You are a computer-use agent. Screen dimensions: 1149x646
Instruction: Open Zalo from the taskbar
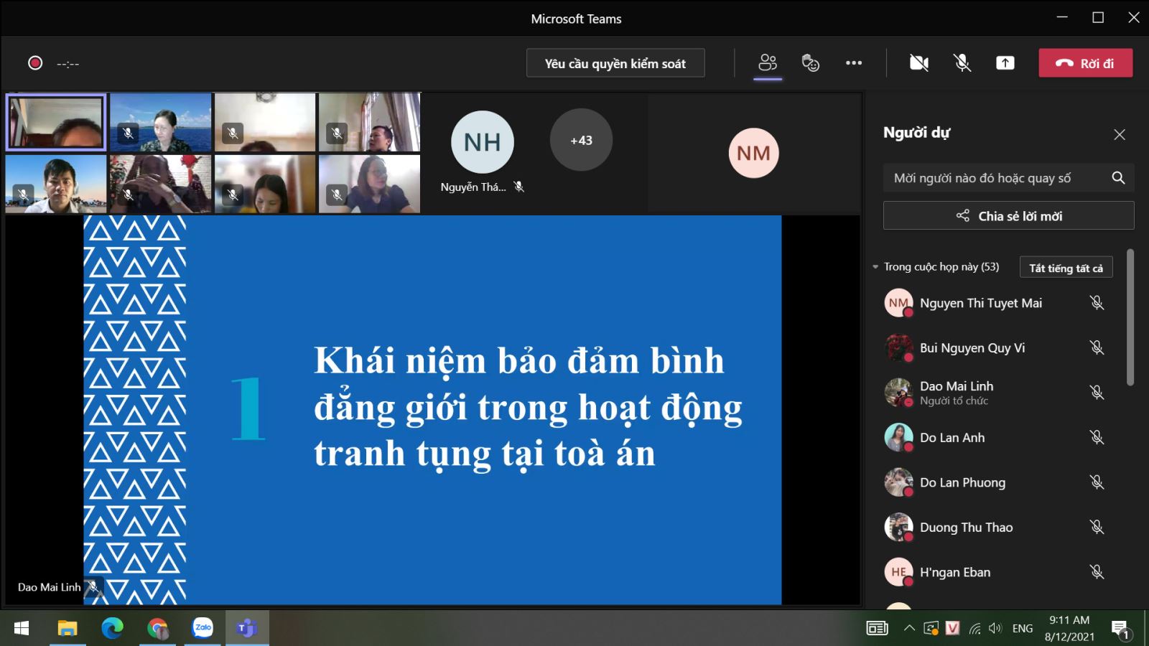(x=203, y=628)
